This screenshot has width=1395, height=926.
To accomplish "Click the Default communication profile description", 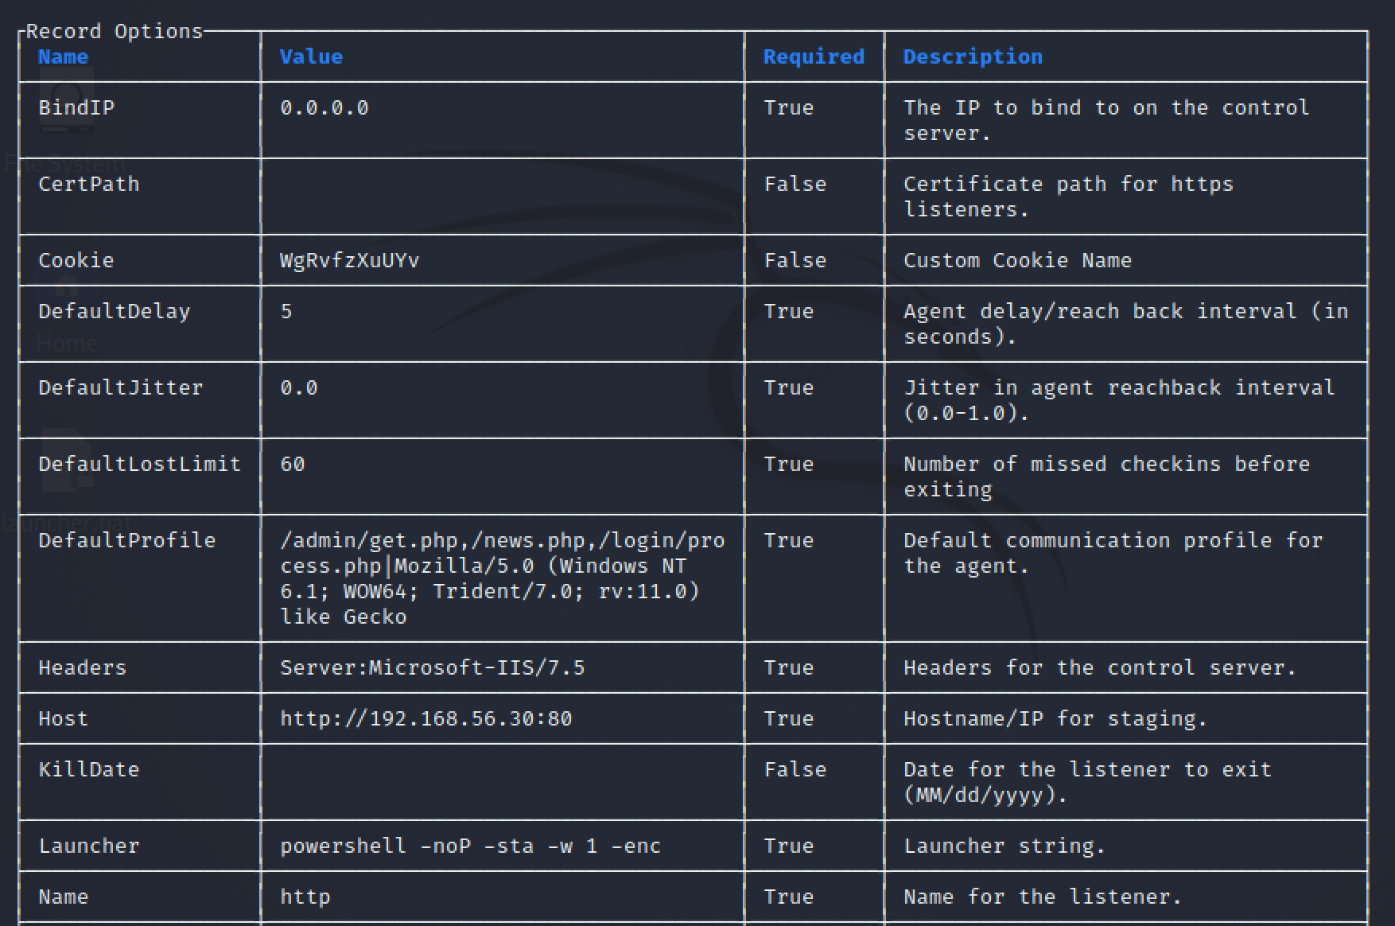I will 1113,553.
